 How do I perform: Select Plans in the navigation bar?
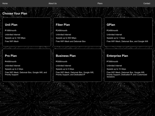tap(100, 3)
